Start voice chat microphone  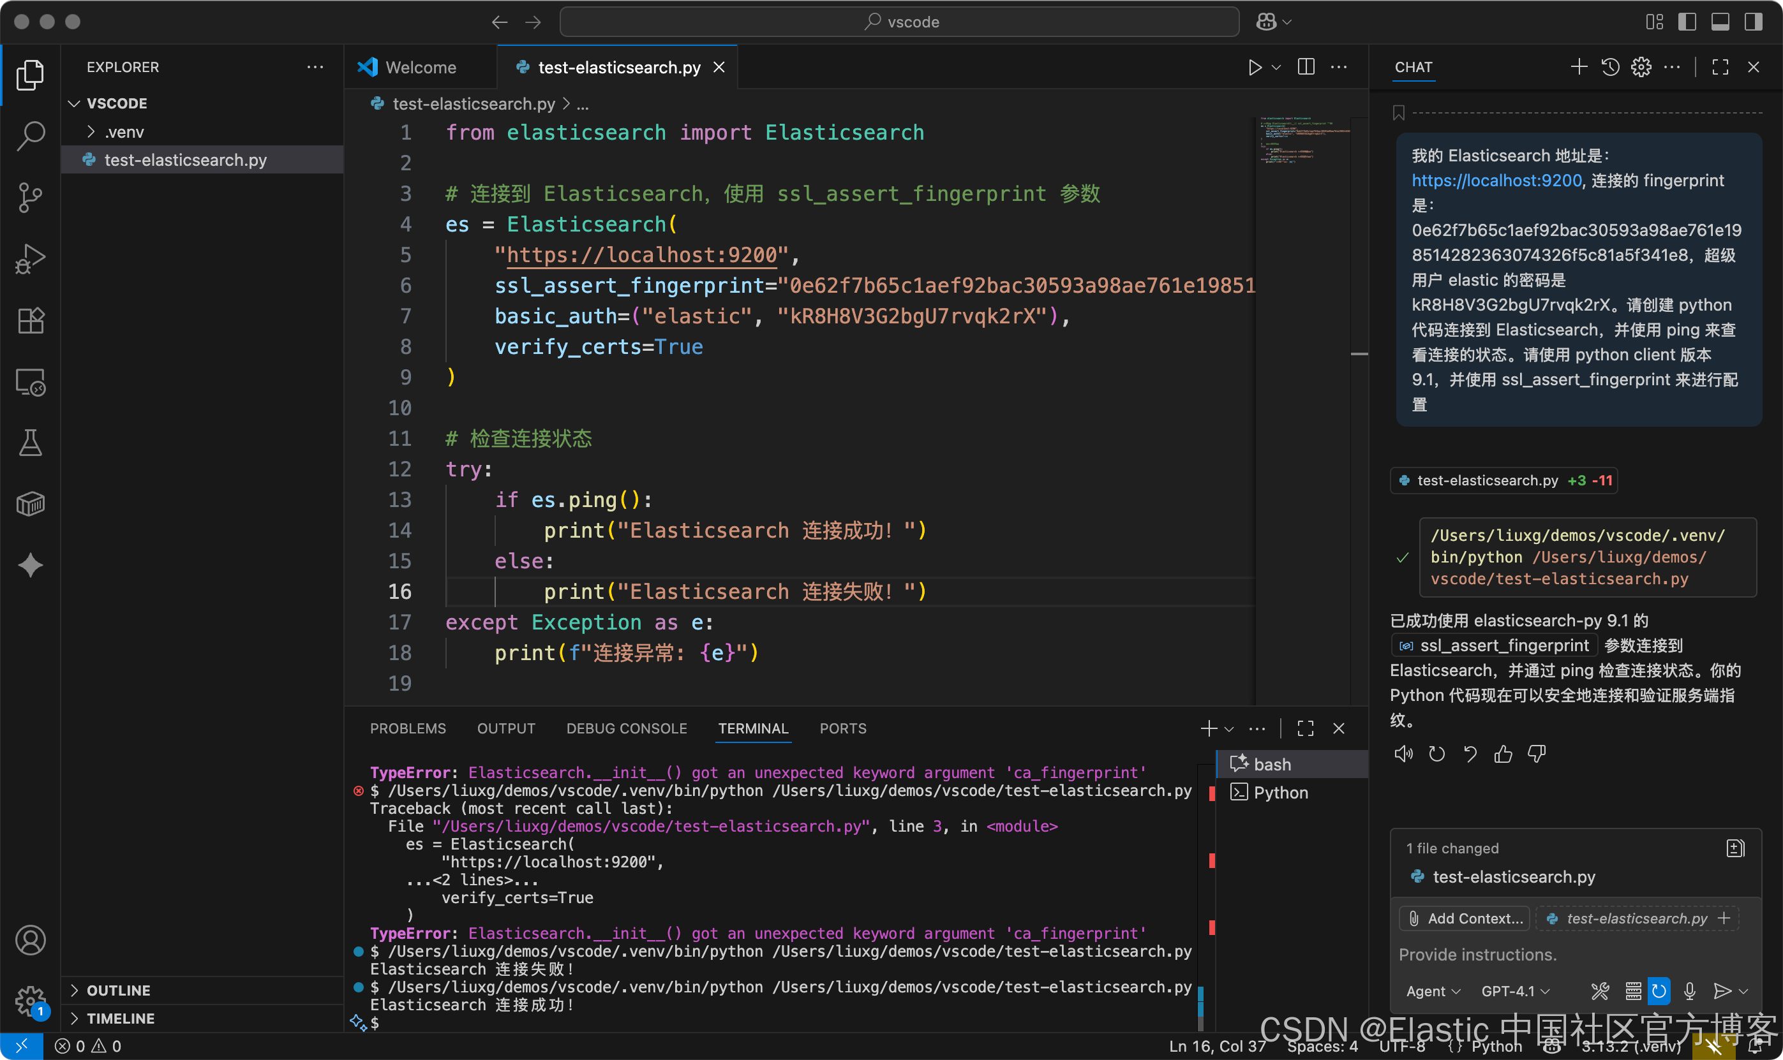point(1689,991)
